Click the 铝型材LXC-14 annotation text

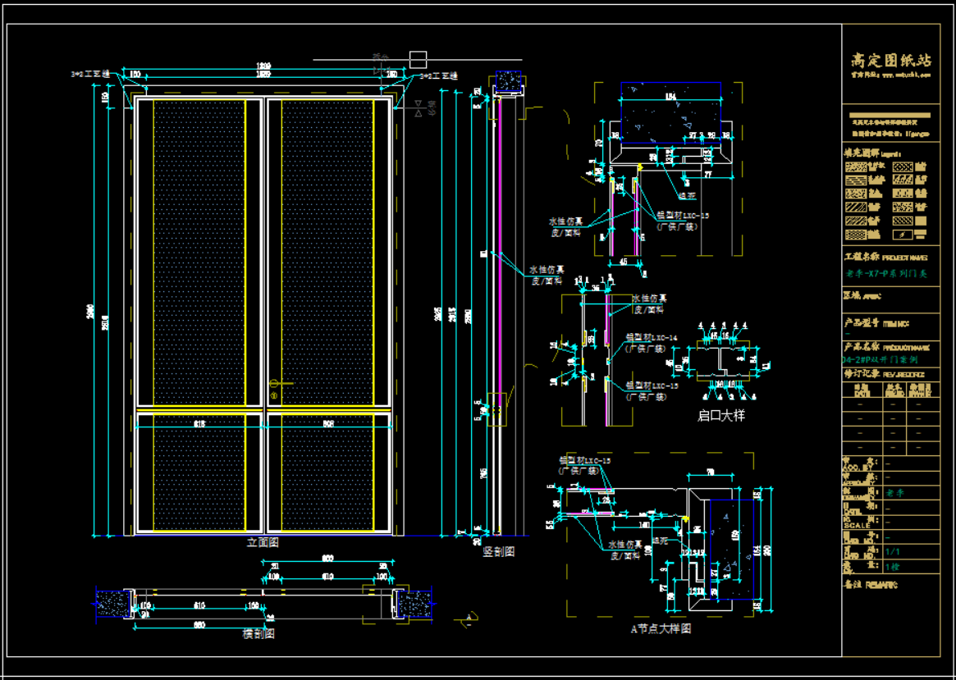click(651, 337)
